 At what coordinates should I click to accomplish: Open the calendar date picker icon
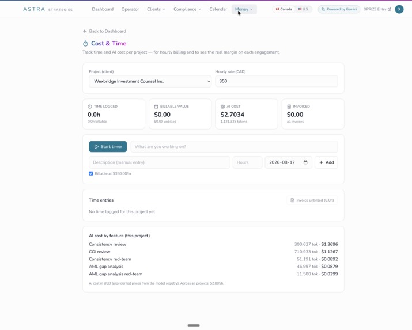(x=305, y=162)
